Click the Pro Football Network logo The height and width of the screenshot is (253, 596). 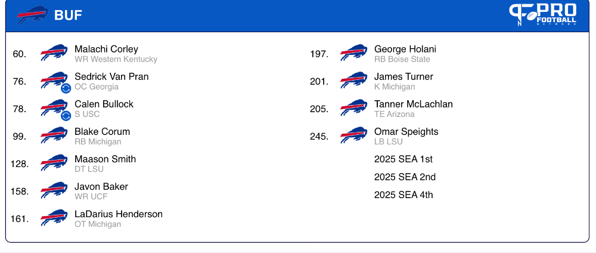pos(543,14)
